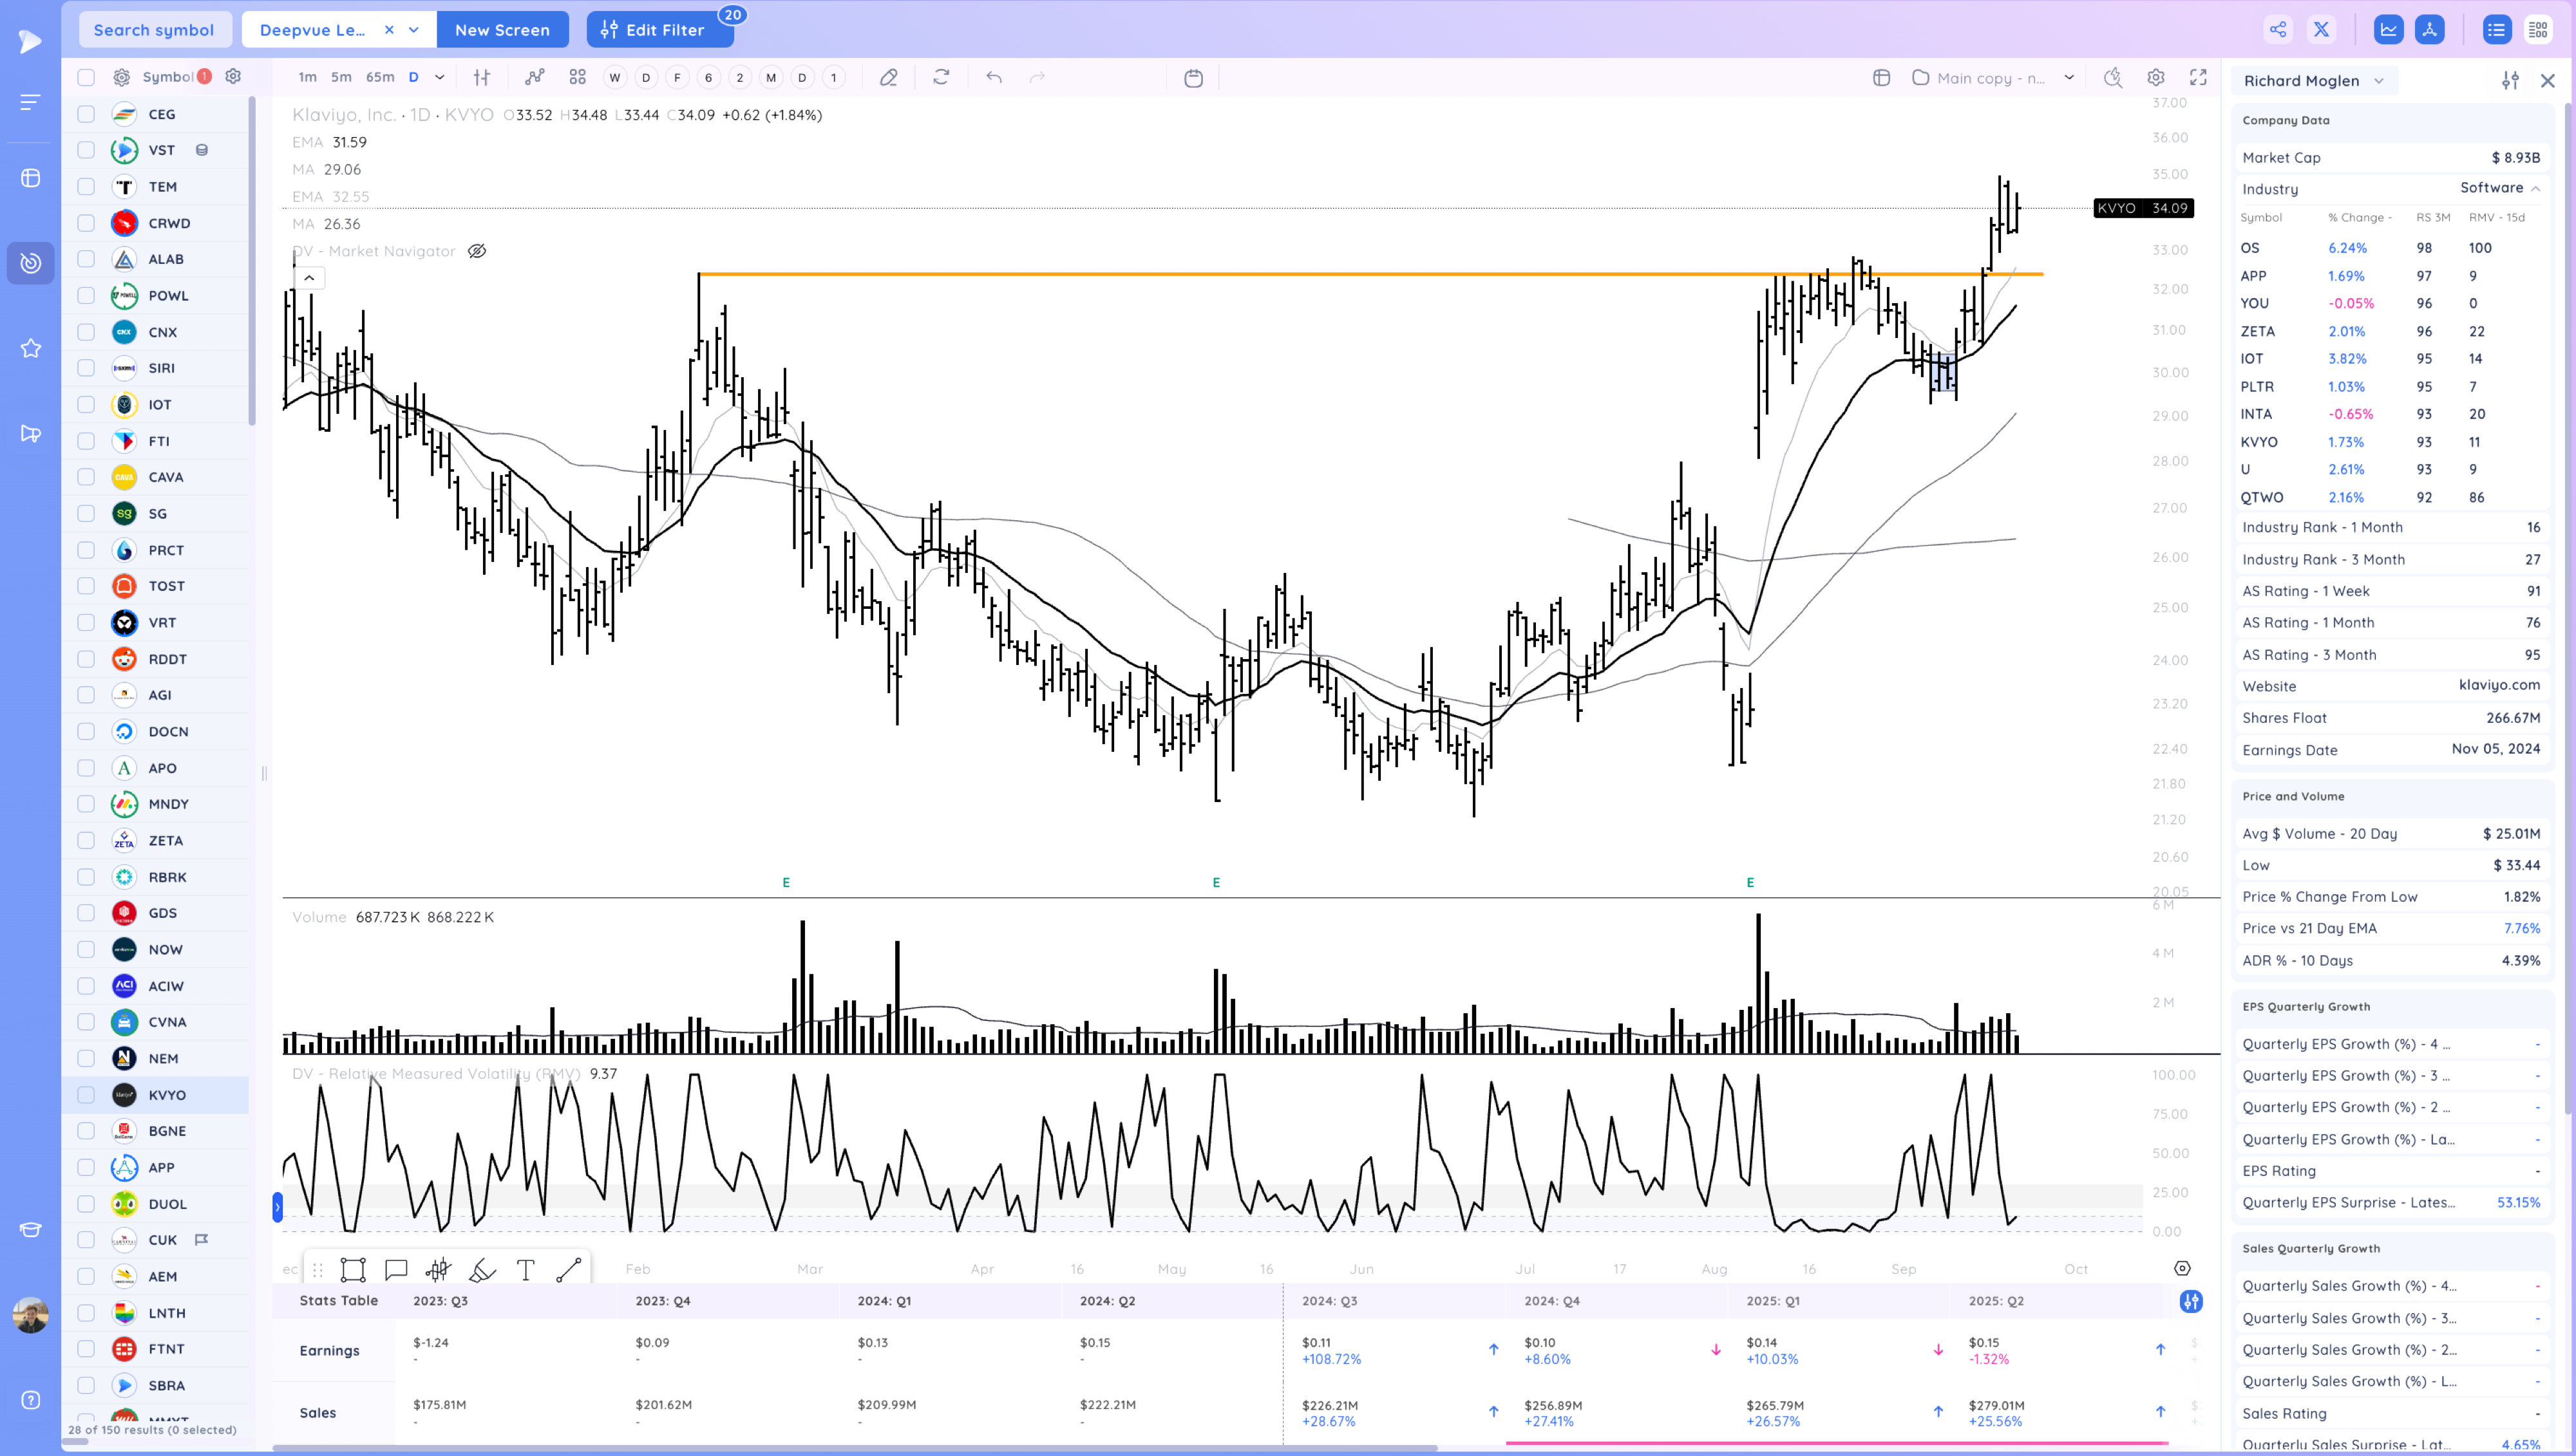Check the CRWD symbol checkbox
This screenshot has width=2576, height=1456.
click(86, 223)
